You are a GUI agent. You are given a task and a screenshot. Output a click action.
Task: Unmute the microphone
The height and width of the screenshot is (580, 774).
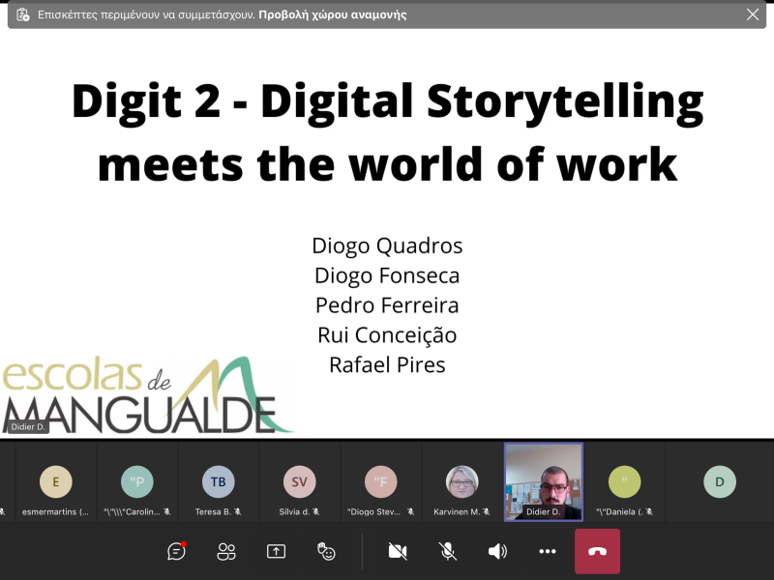click(447, 551)
